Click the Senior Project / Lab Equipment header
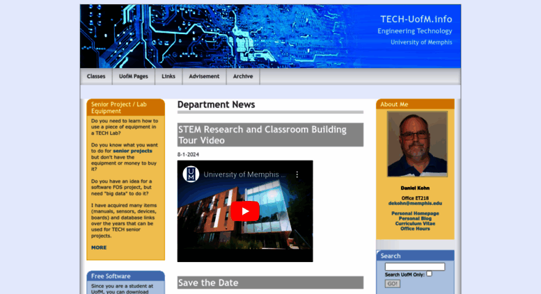Screen dimensions: 541x294 (125, 108)
